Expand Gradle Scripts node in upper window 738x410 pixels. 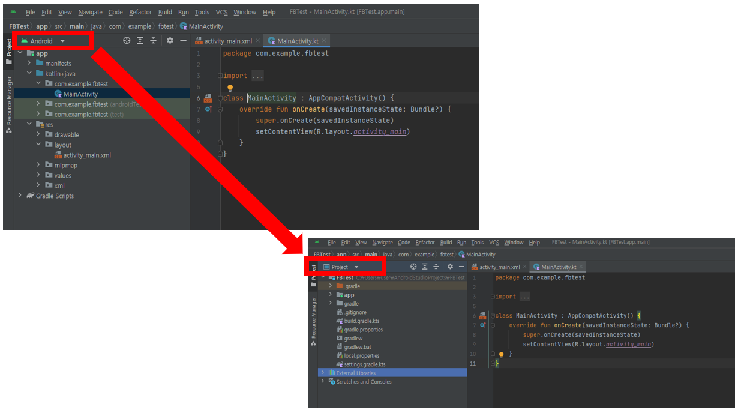click(20, 196)
